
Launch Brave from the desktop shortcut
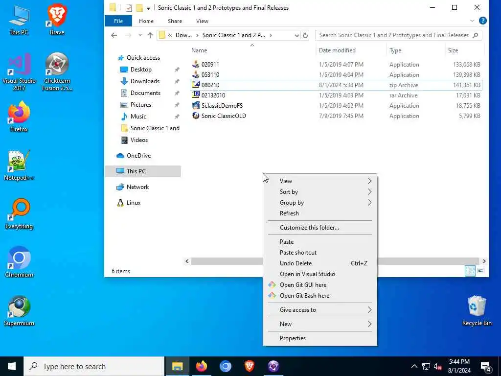coord(57,20)
